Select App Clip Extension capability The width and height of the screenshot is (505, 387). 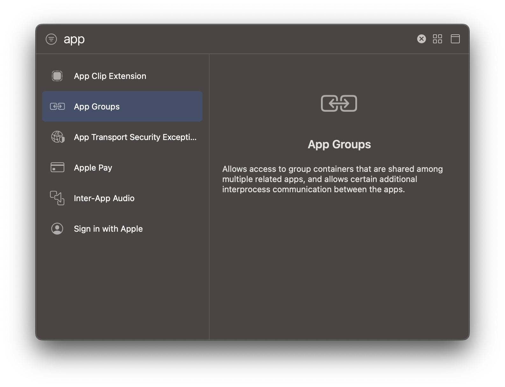122,76
